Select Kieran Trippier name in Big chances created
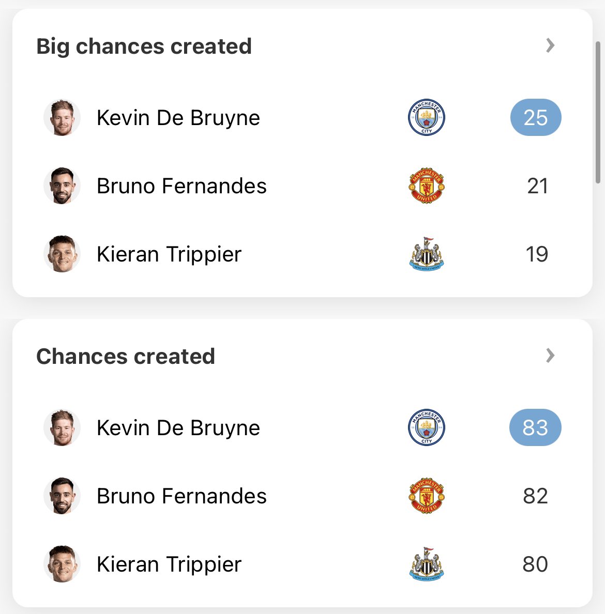This screenshot has width=605, height=614. coord(169,254)
